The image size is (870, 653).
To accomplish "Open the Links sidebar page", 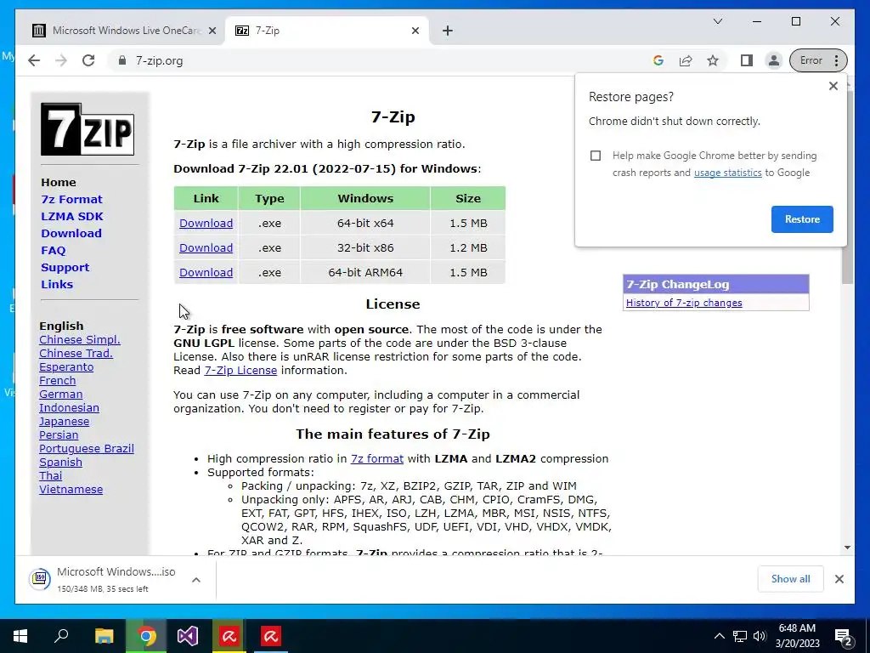I will pyautogui.click(x=57, y=284).
